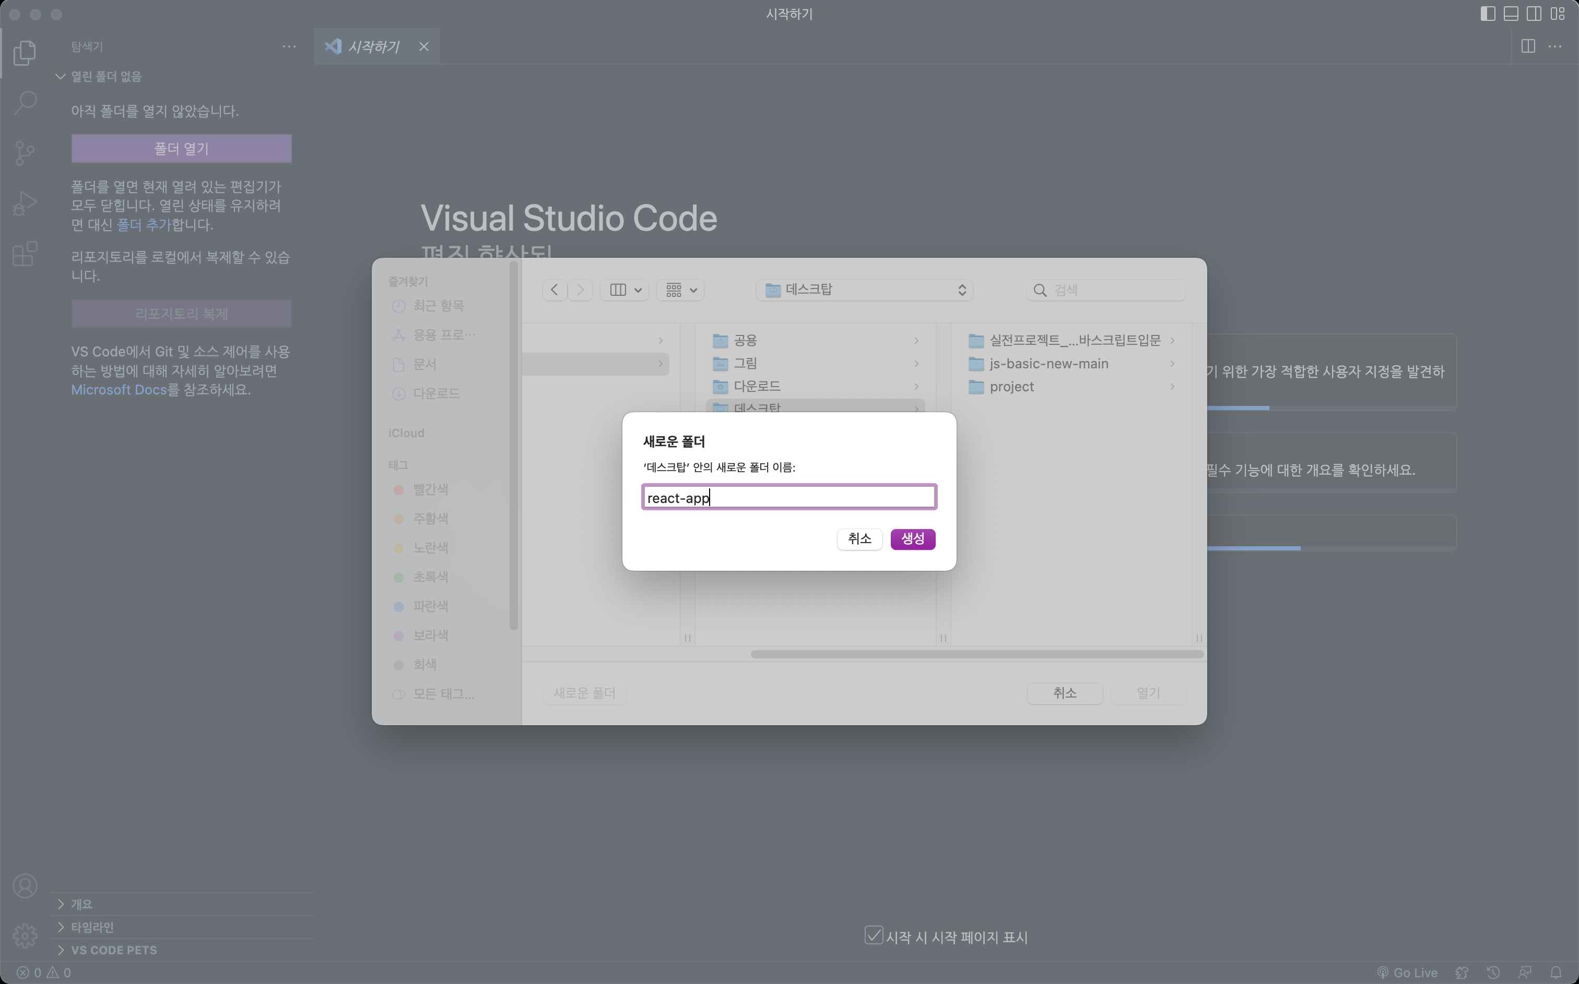Expand the 공용 folder chevron
1579x984 pixels.
(x=916, y=340)
